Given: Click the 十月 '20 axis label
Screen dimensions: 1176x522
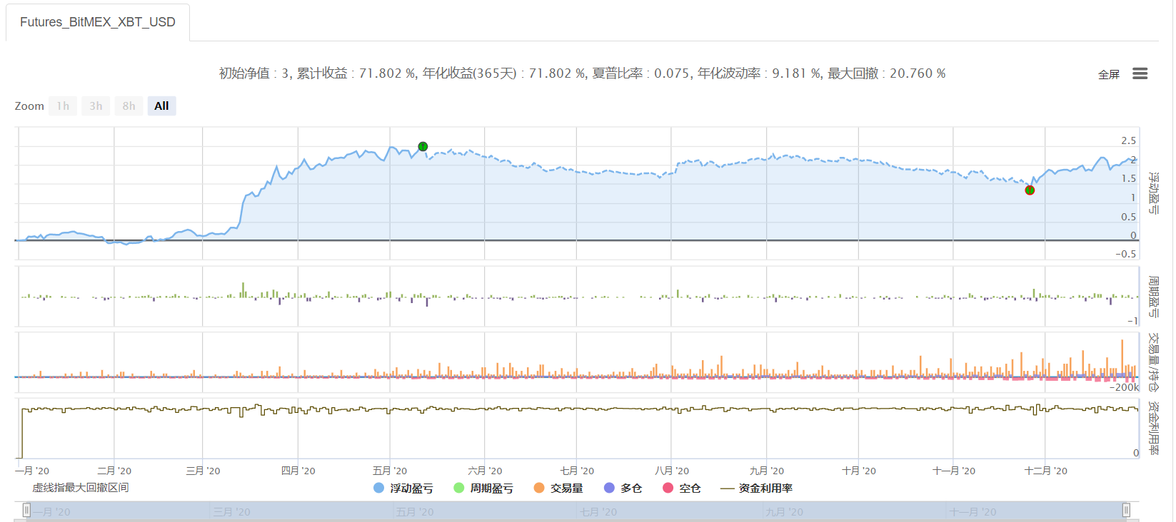Looking at the screenshot, I should [x=859, y=471].
